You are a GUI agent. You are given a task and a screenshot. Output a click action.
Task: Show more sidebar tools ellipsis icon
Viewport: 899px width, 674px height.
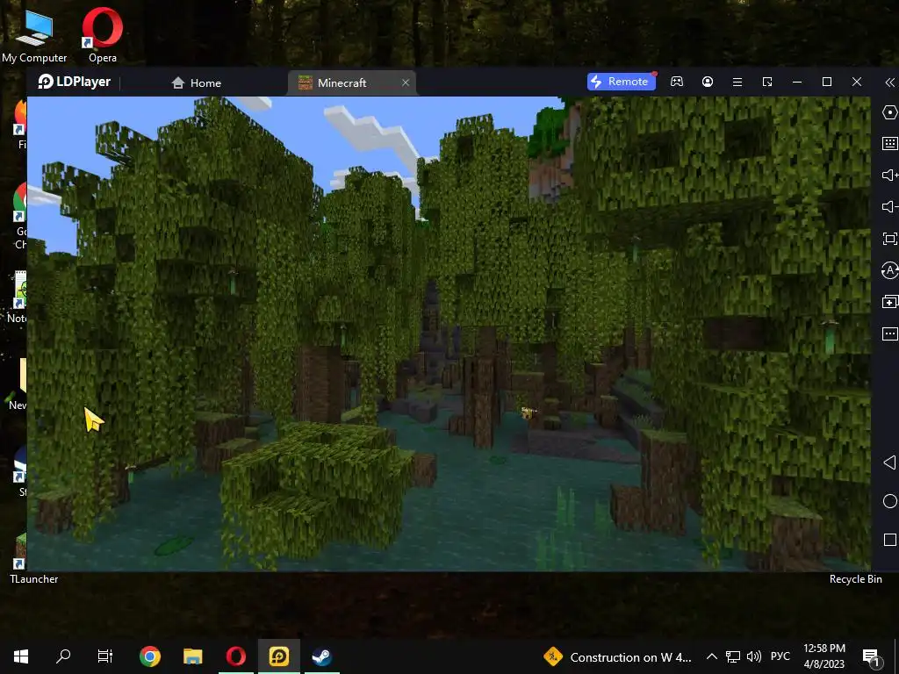coord(890,333)
